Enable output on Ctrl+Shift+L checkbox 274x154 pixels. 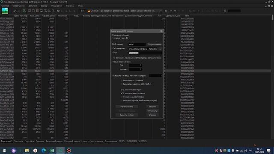coord(122,84)
